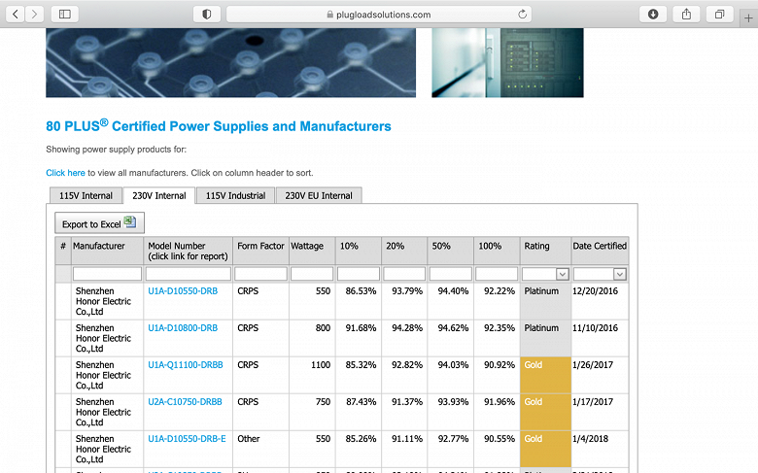Screen dimensions: 758x473
Task: Show the tab overview icon
Action: point(720,14)
